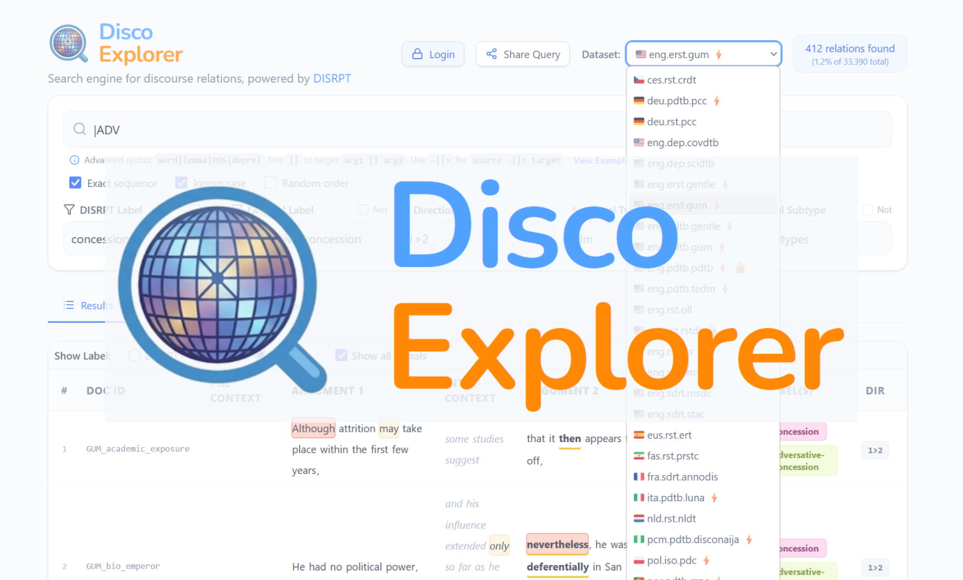
Task: Click the Iranian flag beside fas.rst.prstc
Action: pos(639,456)
